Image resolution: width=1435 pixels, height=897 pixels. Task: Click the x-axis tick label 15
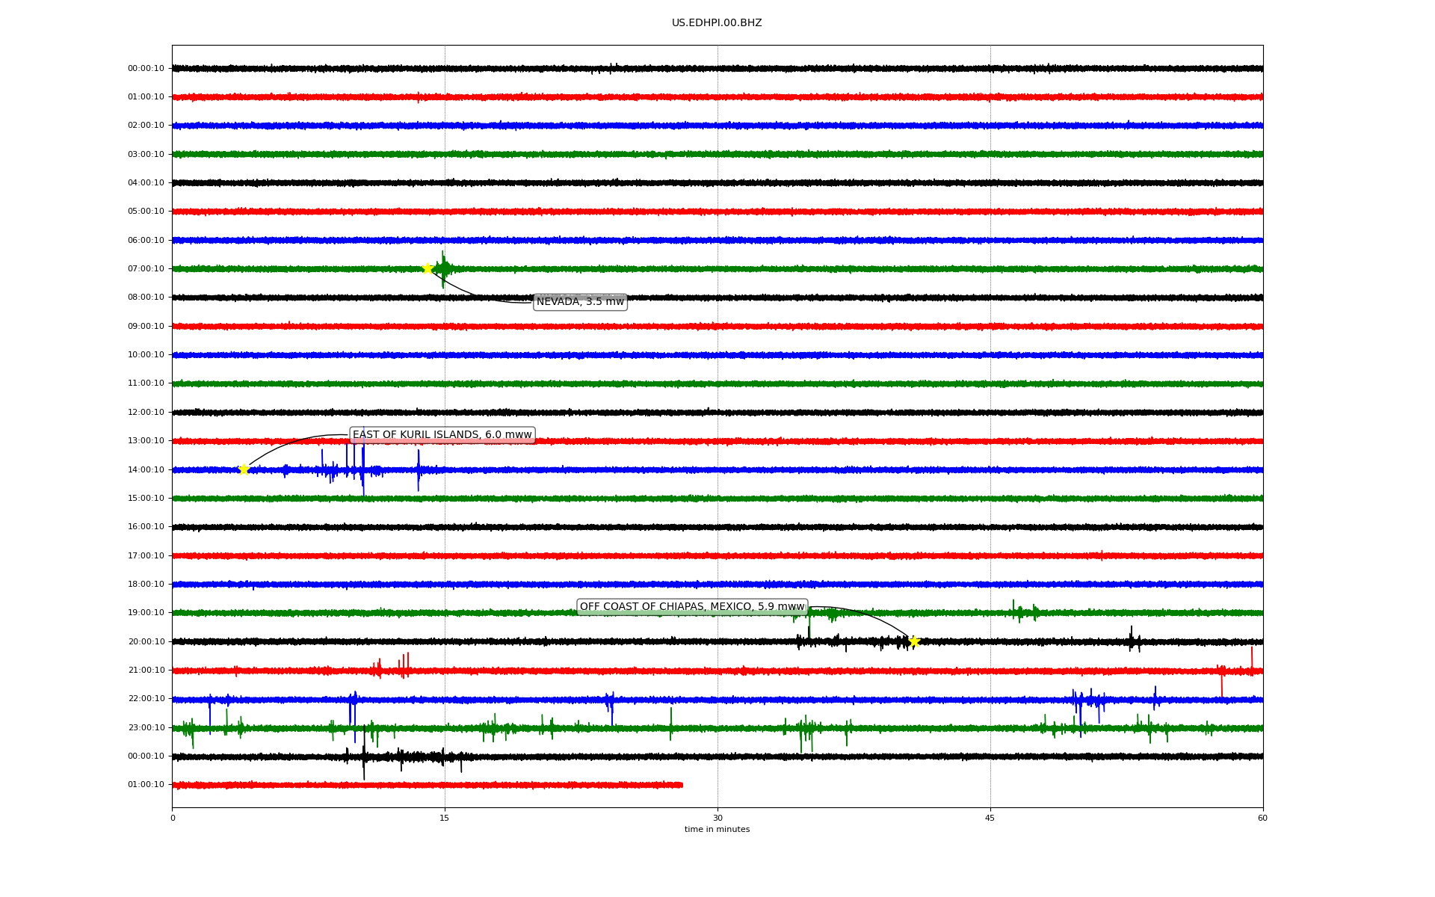[x=445, y=819]
